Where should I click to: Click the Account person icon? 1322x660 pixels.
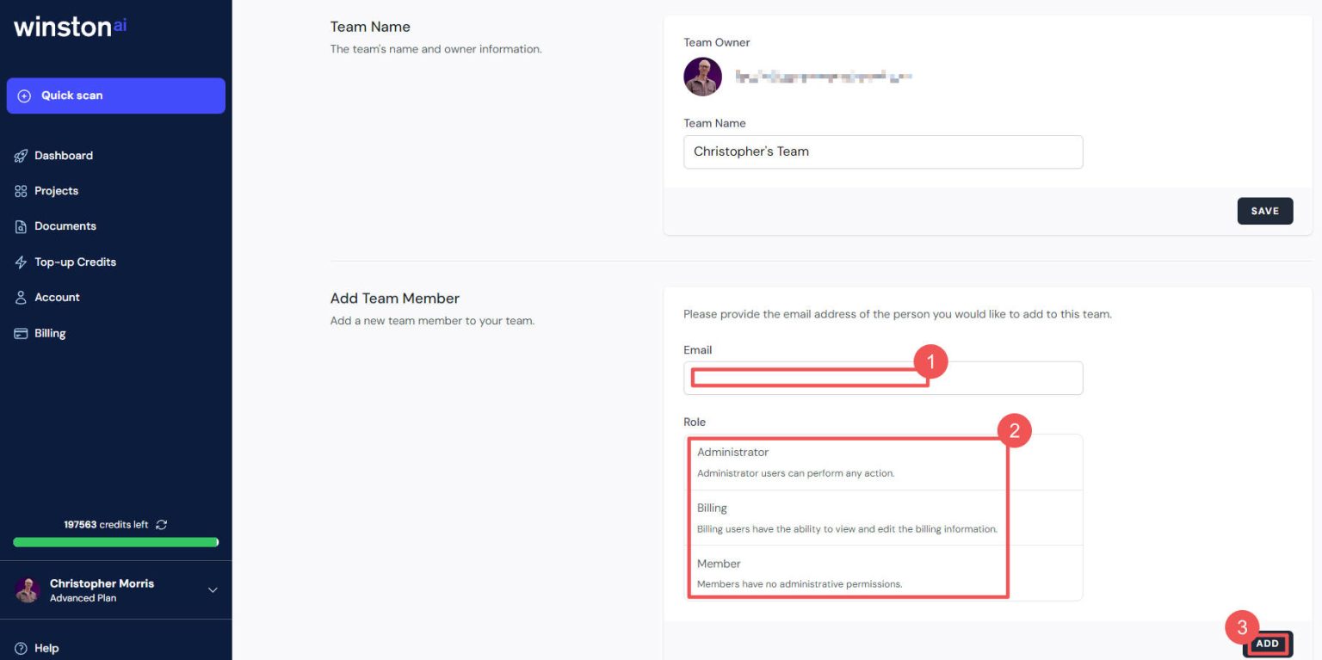(x=22, y=298)
